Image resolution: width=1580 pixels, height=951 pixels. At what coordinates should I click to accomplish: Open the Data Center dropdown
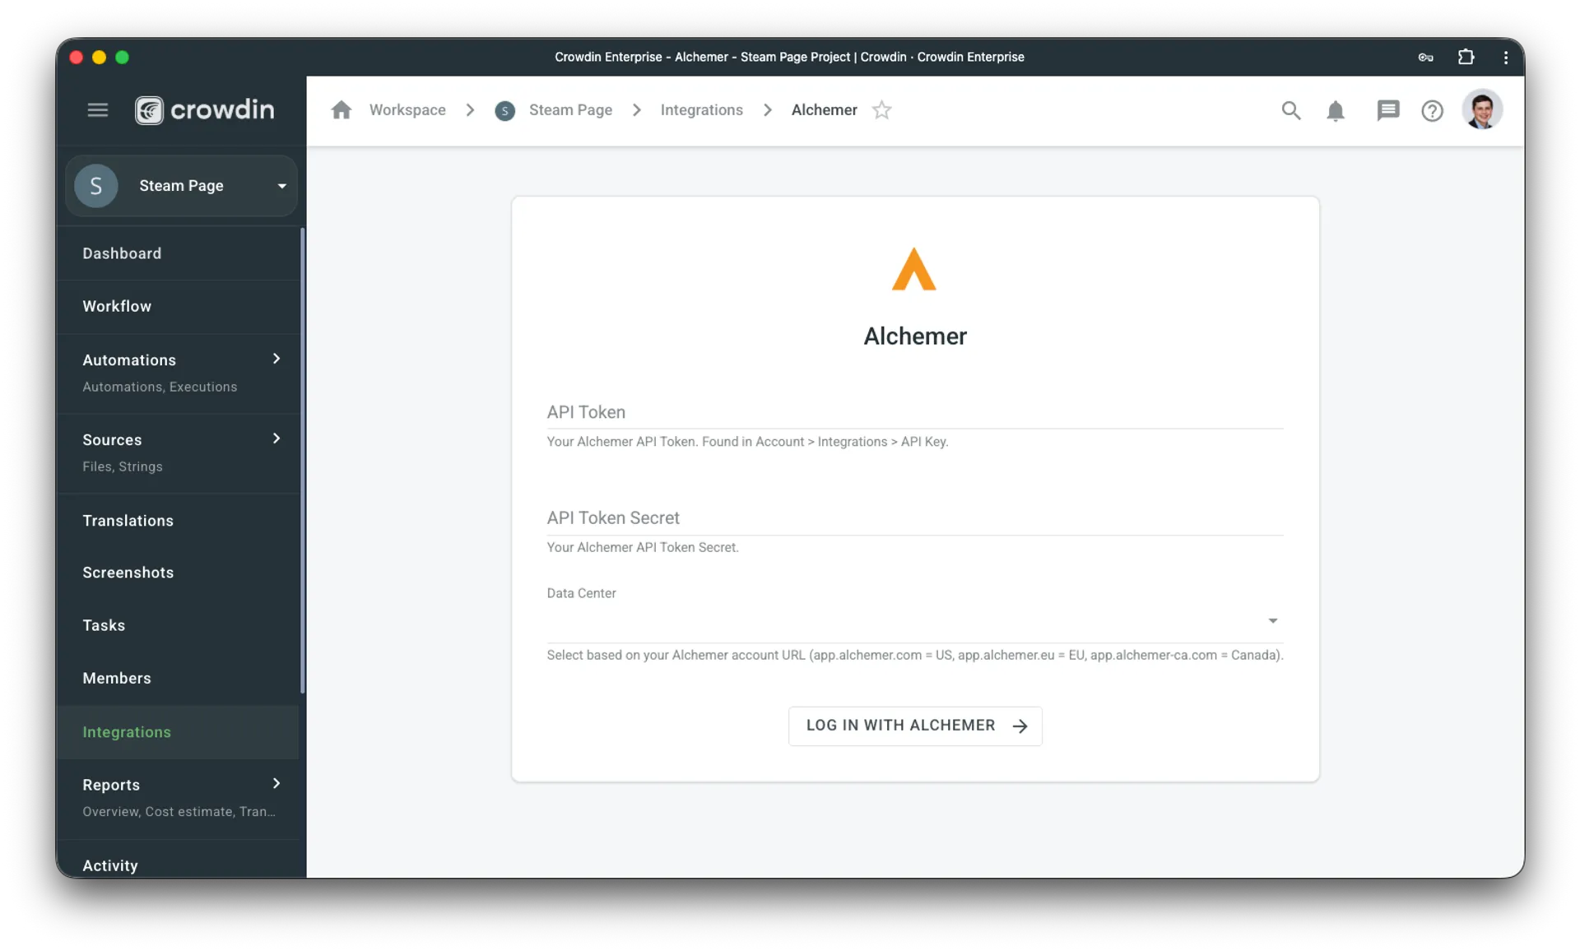[x=1272, y=620]
